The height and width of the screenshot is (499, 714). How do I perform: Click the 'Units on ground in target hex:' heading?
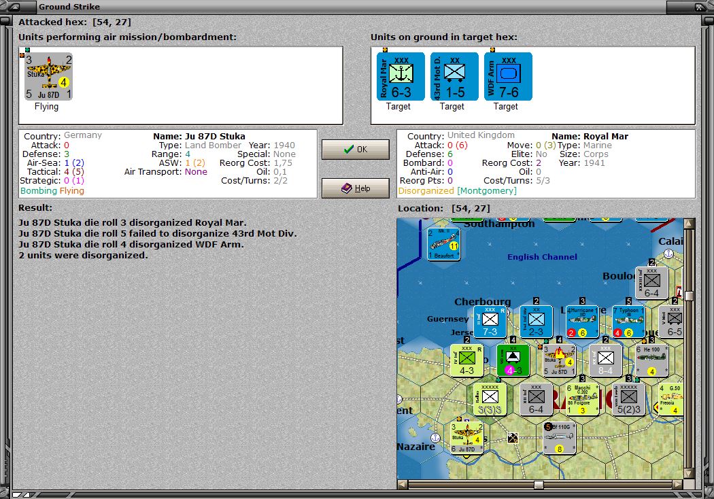tap(444, 37)
